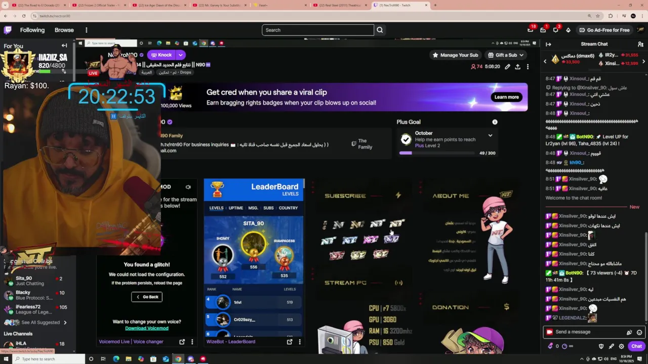This screenshot has width=648, height=364.
Task: Open the Twitch home logo
Action: pos(8,30)
